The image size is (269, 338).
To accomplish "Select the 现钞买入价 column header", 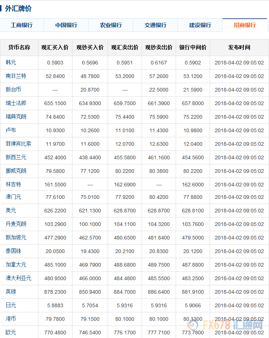I will point(90,48).
